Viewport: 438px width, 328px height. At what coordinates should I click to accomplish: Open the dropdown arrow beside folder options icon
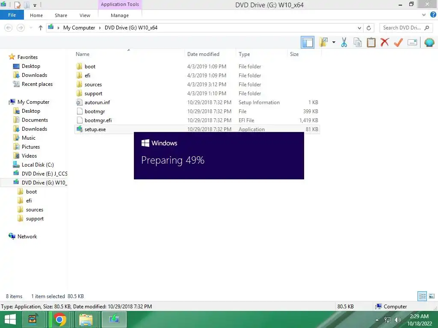point(334,42)
